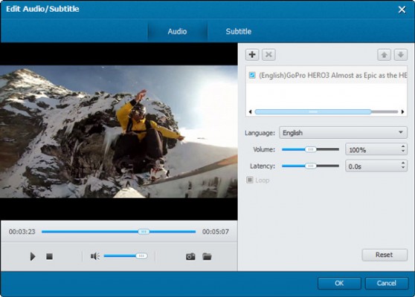The width and height of the screenshot is (415, 297).
Task: Move audio track down with arrow icon
Action: (401, 55)
